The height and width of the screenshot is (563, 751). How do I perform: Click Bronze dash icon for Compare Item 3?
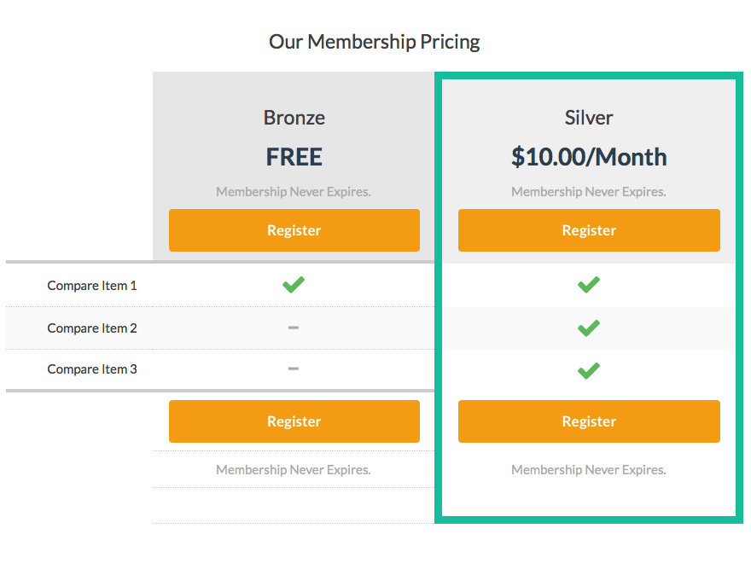pos(293,369)
